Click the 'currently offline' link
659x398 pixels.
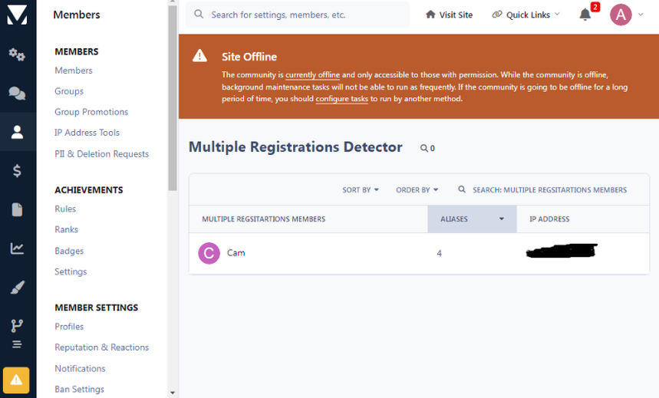312,75
